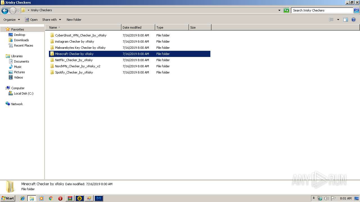Toggle the preview pane icon
This screenshot has height=202, width=360.
[346, 20]
